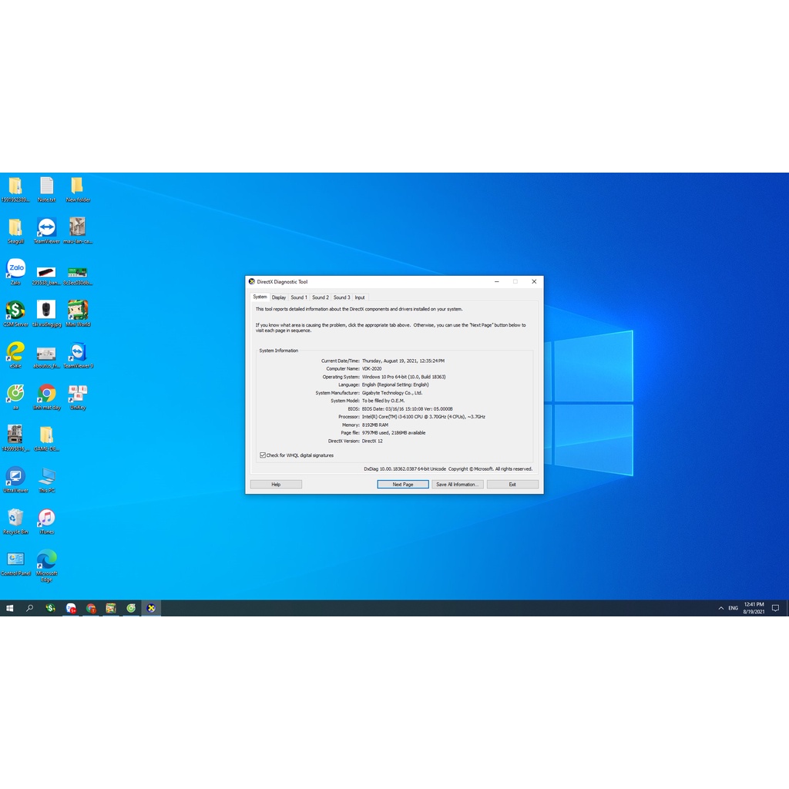Open the UltraViewer desktop icon
This screenshot has height=789, width=789.
(x=15, y=477)
